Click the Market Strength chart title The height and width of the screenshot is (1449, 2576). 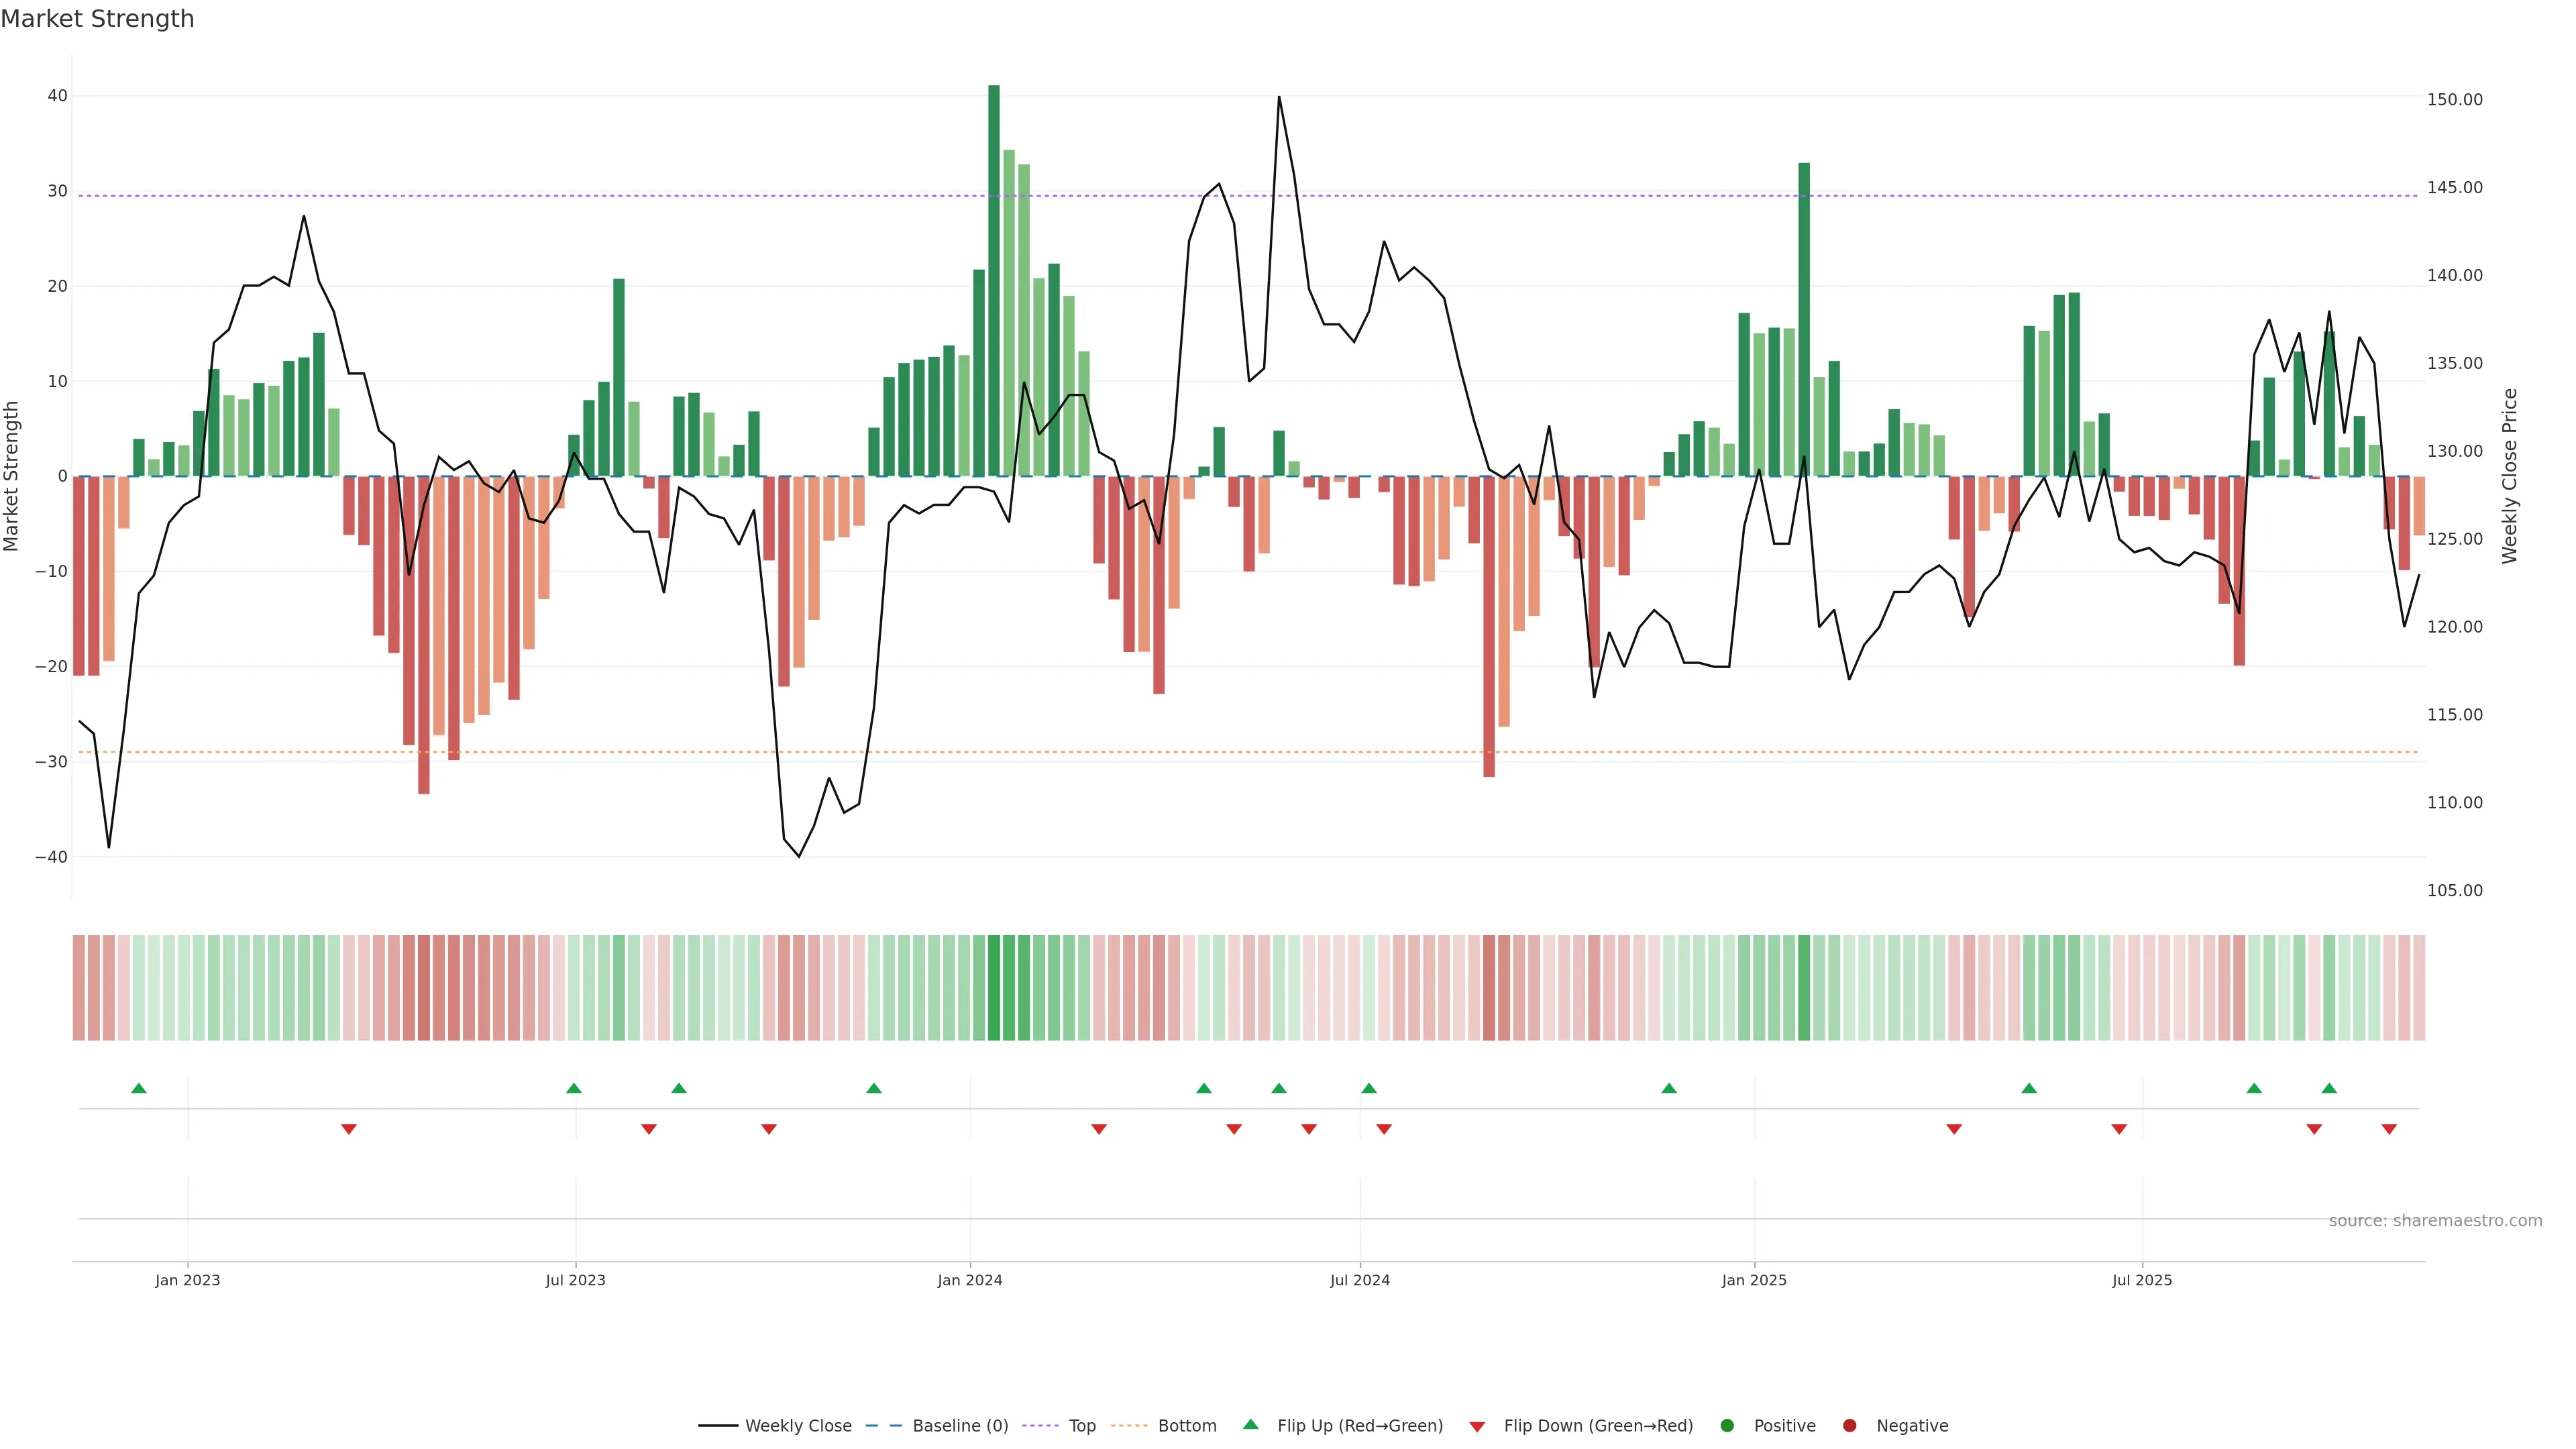click(97, 19)
